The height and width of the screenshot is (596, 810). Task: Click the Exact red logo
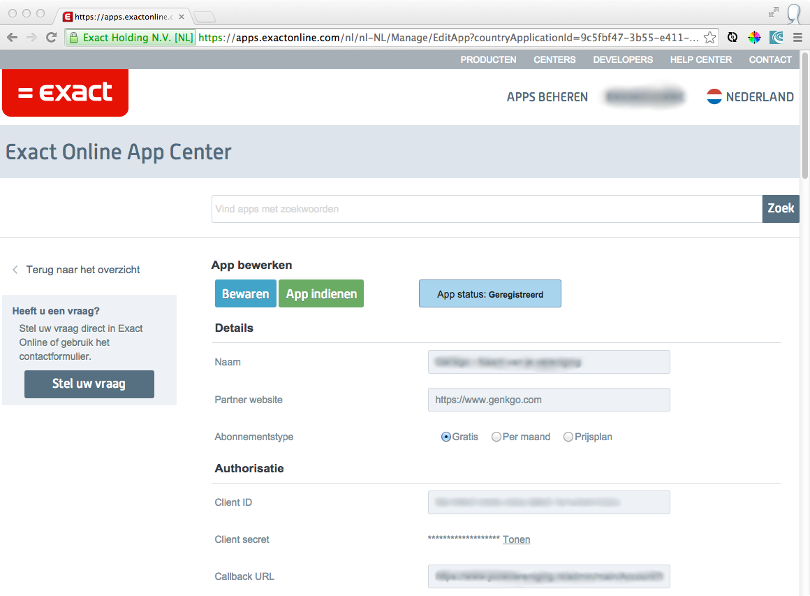(x=65, y=92)
